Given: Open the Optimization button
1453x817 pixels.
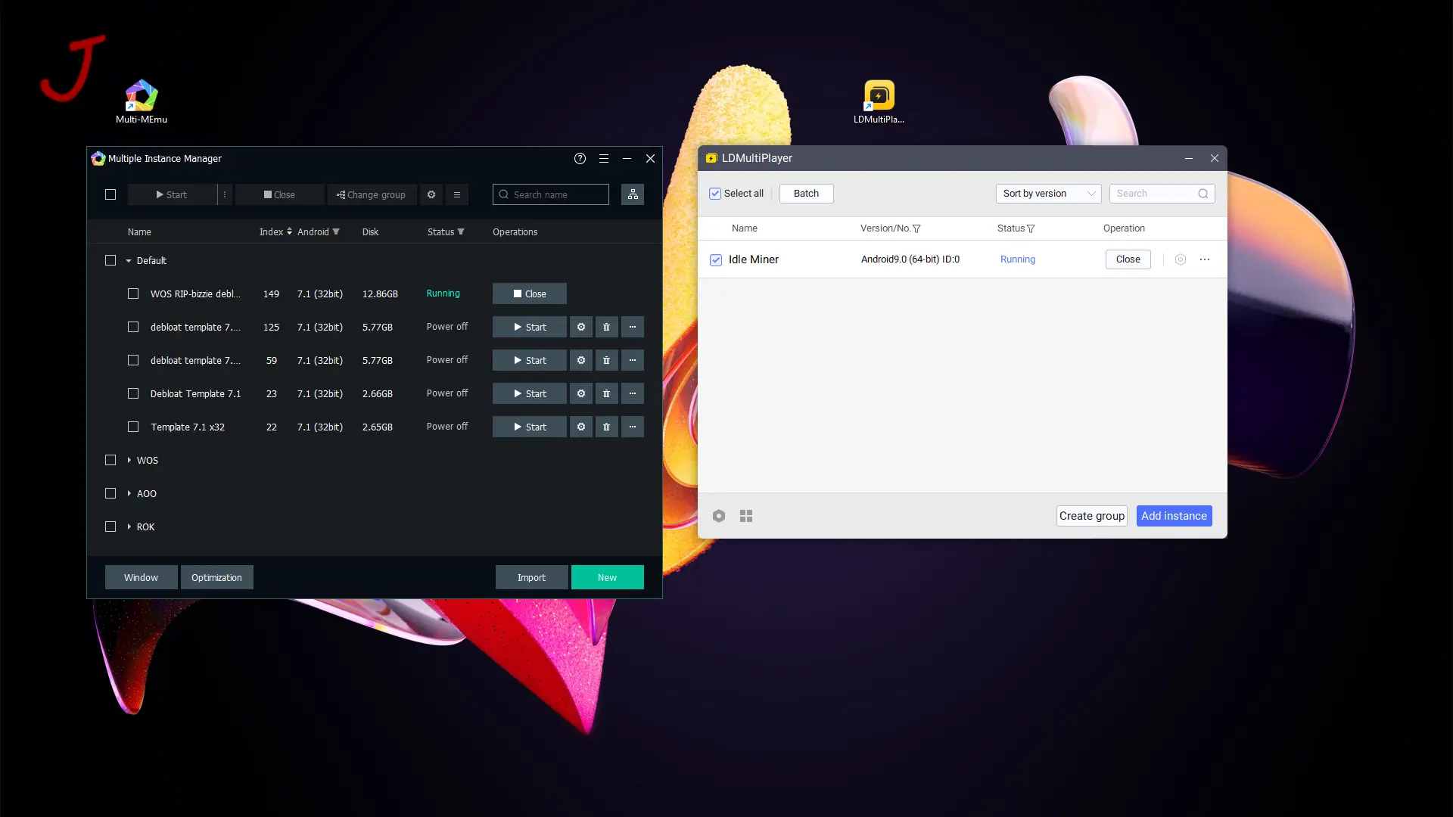Looking at the screenshot, I should click(x=216, y=577).
